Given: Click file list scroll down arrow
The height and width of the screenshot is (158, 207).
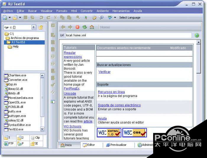Looking at the screenshot, I should (x=42, y=129).
